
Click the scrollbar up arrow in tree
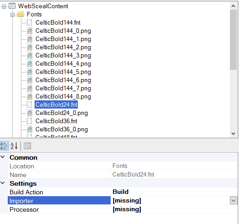click(233, 6)
